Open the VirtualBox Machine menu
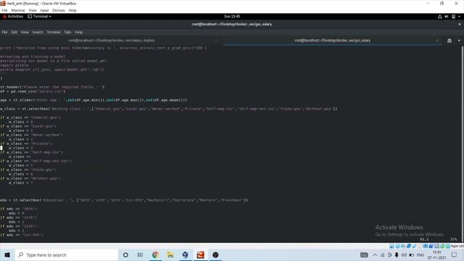The image size is (464, 261). [x=18, y=10]
